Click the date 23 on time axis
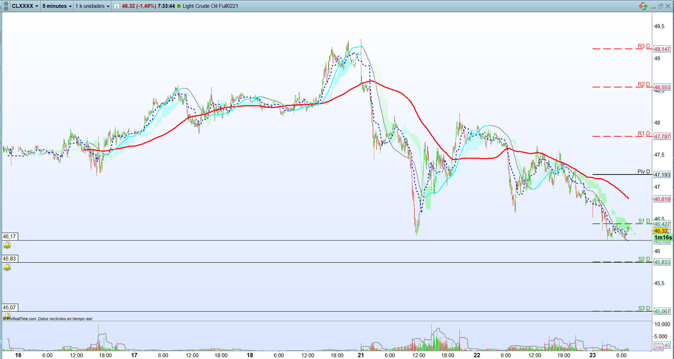The image size is (674, 359). pos(592,355)
